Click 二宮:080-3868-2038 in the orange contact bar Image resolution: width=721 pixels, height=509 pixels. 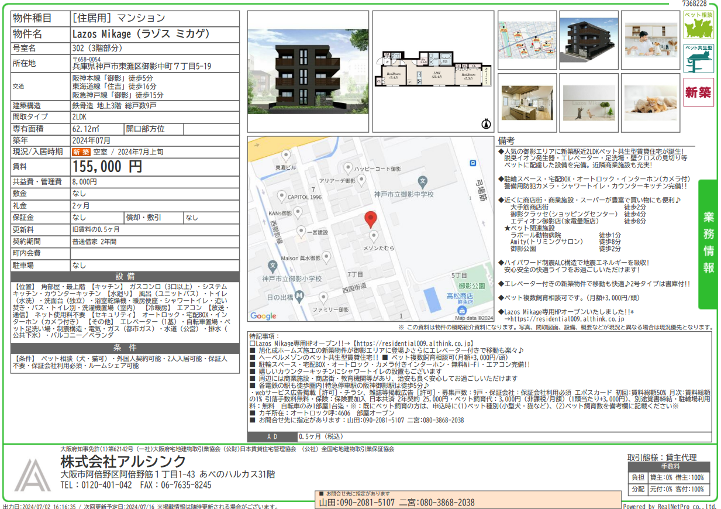pyautogui.click(x=437, y=503)
